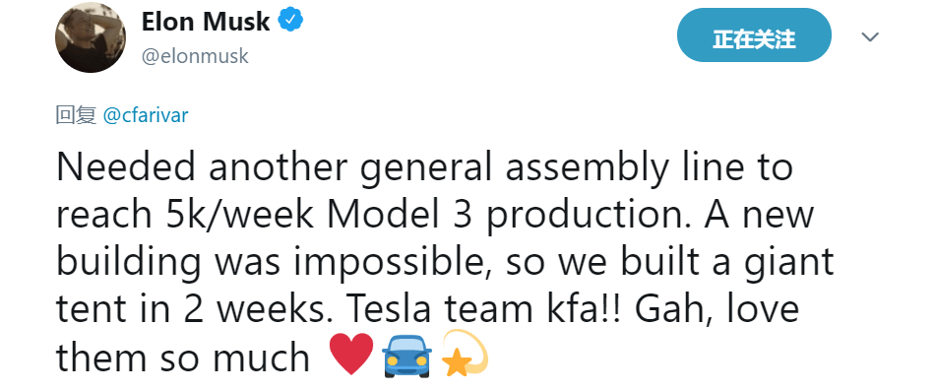Select the shooting star emoji

pyautogui.click(x=465, y=354)
